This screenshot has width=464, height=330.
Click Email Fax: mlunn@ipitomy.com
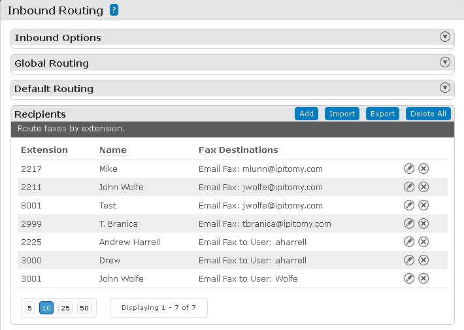(261, 169)
